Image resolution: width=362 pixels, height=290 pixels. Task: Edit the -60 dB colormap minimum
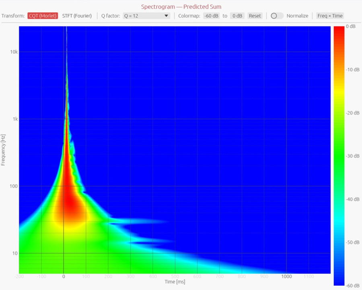[x=211, y=16]
